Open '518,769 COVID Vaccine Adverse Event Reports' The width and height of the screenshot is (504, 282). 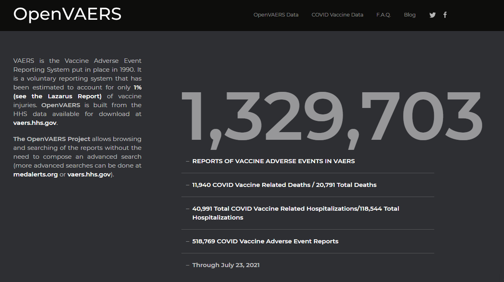point(265,241)
